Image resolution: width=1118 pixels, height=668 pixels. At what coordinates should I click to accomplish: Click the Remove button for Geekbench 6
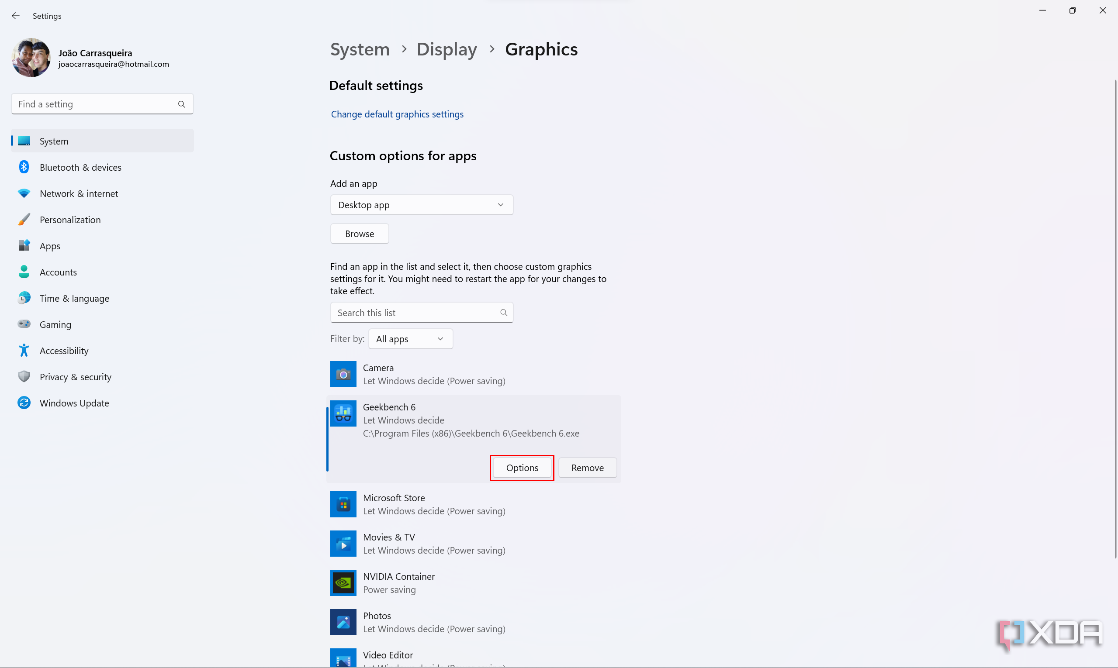(x=587, y=468)
